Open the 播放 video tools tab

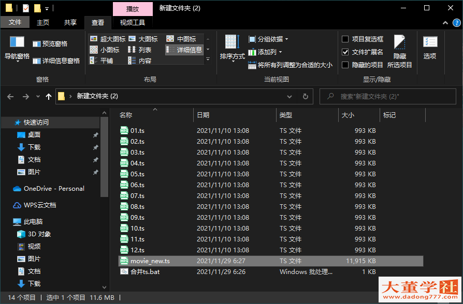click(132, 9)
